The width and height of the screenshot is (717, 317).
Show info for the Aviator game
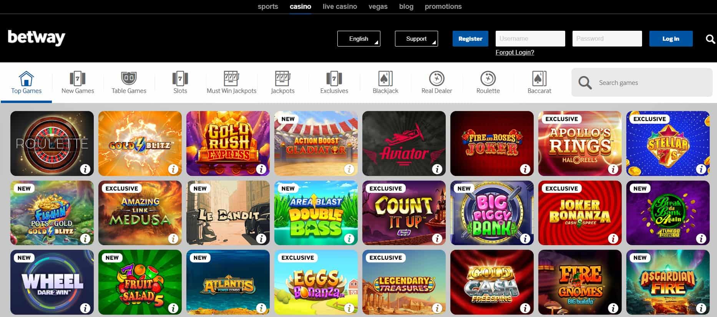(x=437, y=169)
